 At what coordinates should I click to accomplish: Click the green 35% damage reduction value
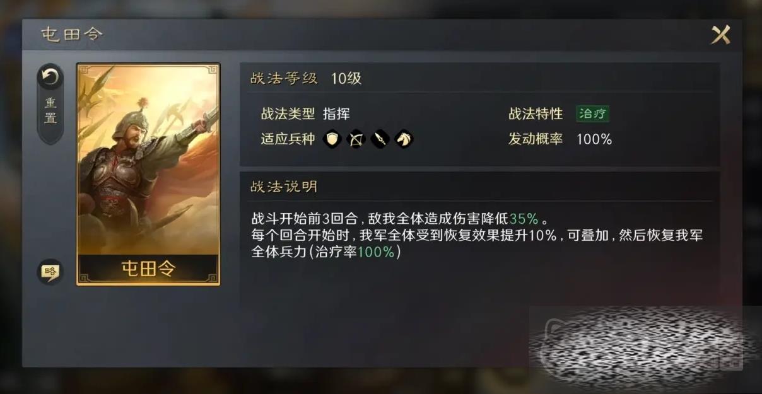coord(524,219)
